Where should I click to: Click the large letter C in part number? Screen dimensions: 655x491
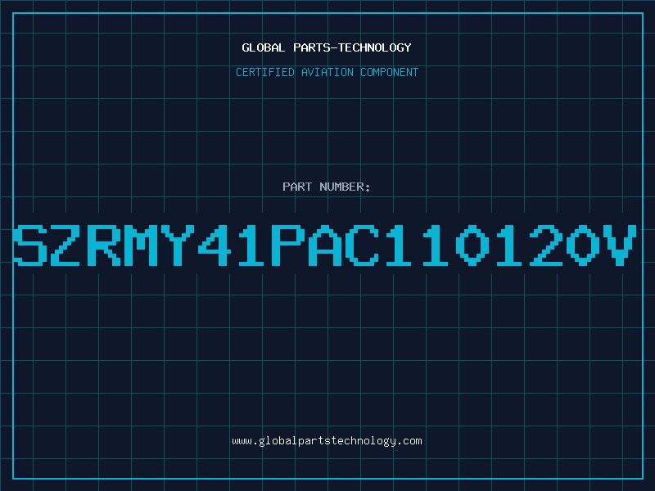(x=361, y=245)
